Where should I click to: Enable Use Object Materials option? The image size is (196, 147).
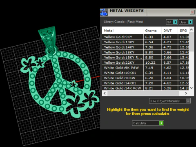click(169, 101)
